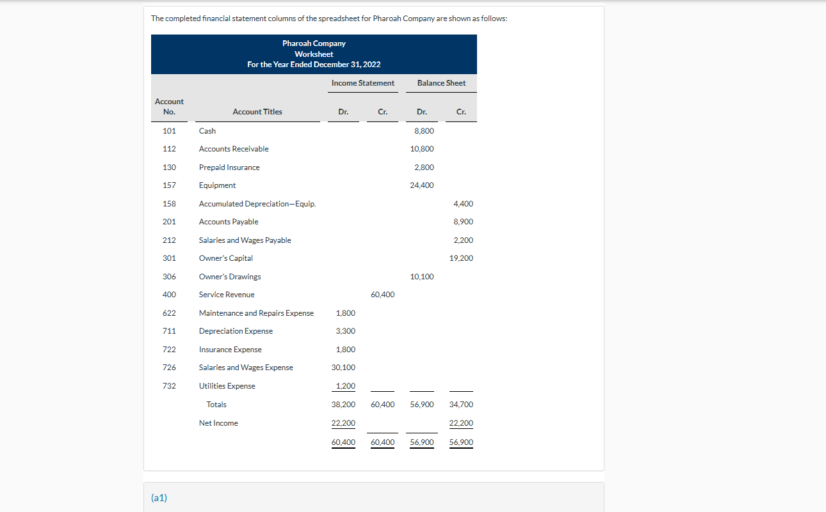Click the Balance Sheet column header
This screenshot has width=826, height=512.
[x=441, y=83]
